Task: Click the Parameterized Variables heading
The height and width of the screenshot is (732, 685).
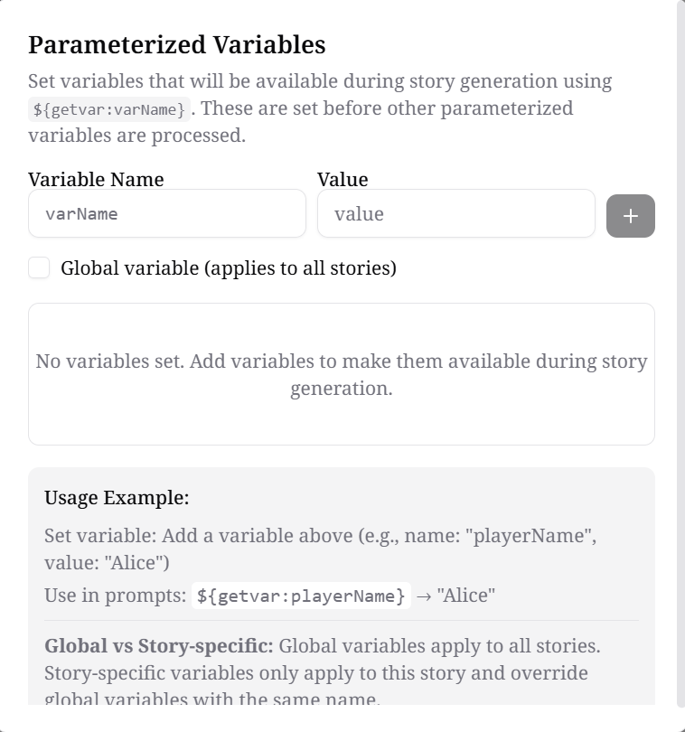Action: coord(177,44)
